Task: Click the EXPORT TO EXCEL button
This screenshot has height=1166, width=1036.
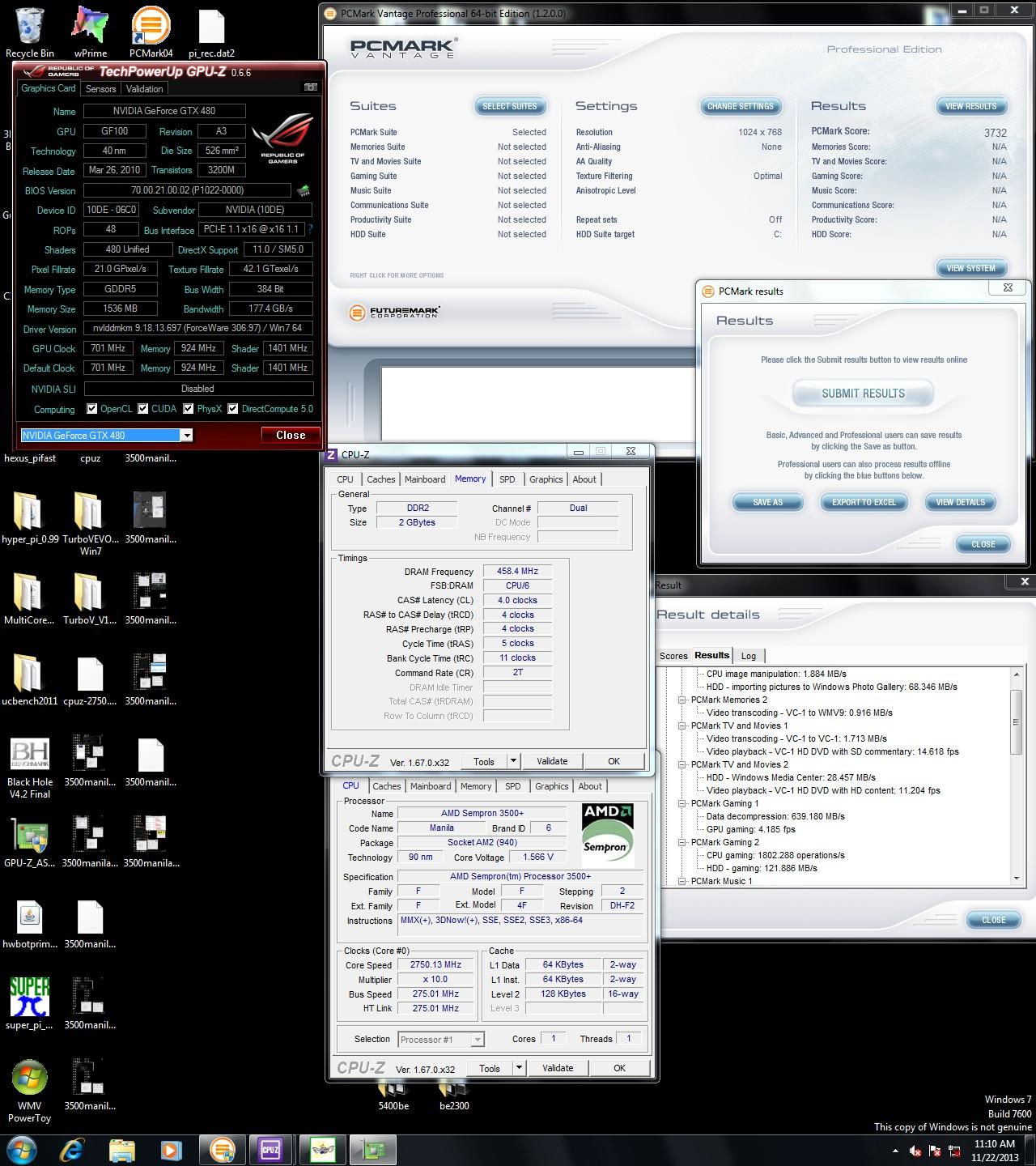Action: [x=864, y=502]
